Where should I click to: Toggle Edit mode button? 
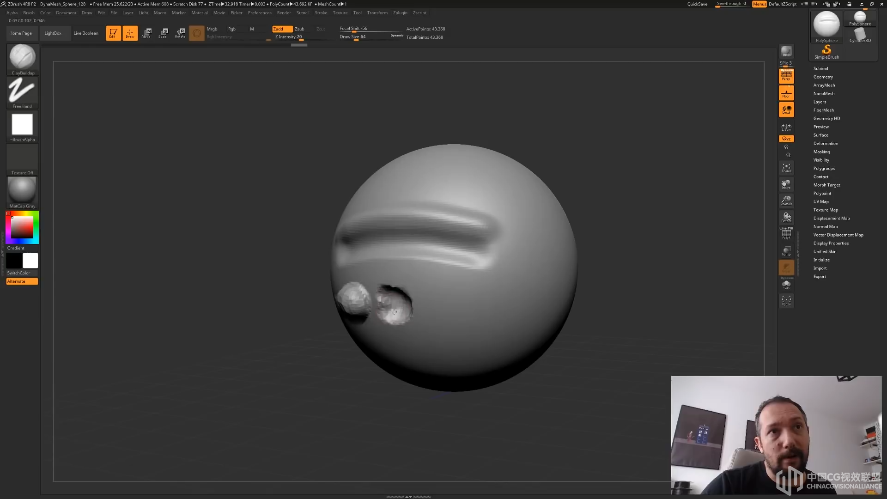pos(113,33)
